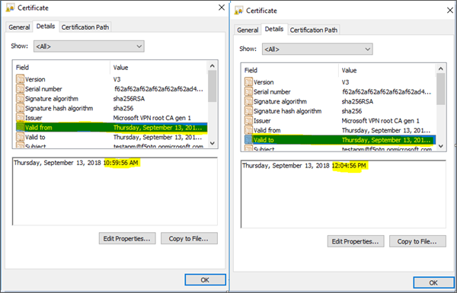Image resolution: width=457 pixels, height=293 pixels.
Task: Switch to General tab in left window
Action: coord(19,27)
